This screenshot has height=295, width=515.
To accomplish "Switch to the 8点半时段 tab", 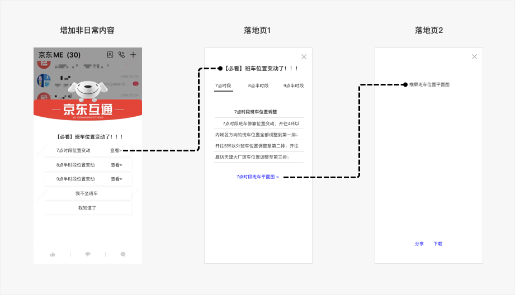I will pyautogui.click(x=258, y=85).
